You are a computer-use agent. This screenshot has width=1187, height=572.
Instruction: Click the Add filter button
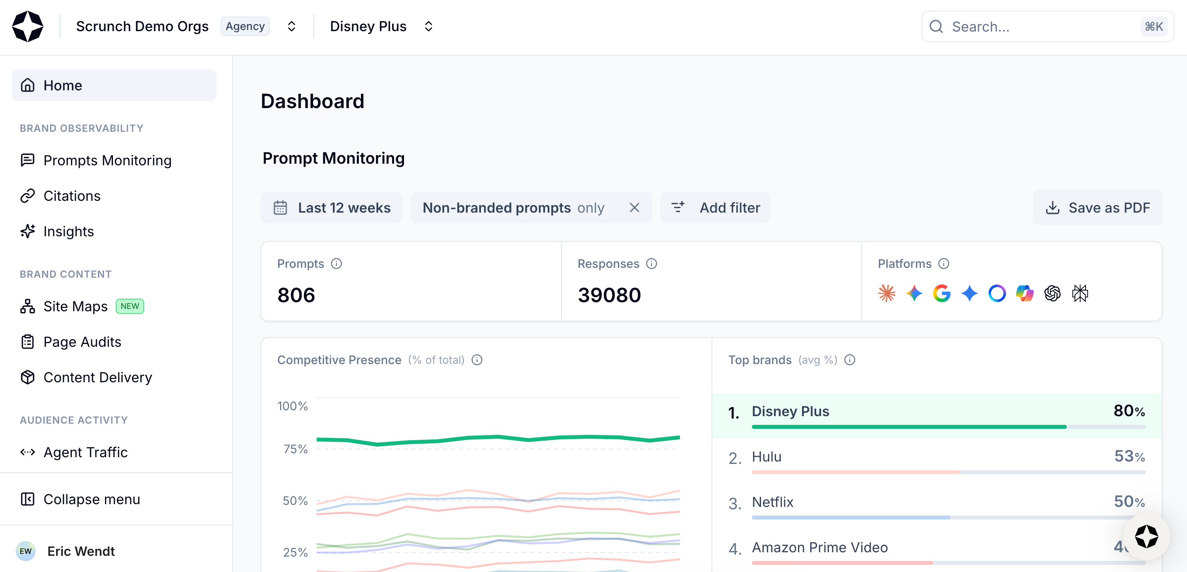(x=715, y=208)
